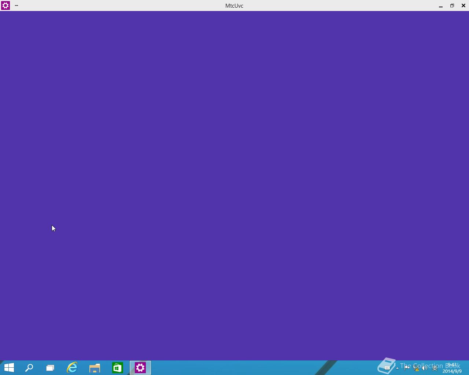Open the Action Center flag icon
Image resolution: width=469 pixels, height=375 pixels.
(407, 368)
